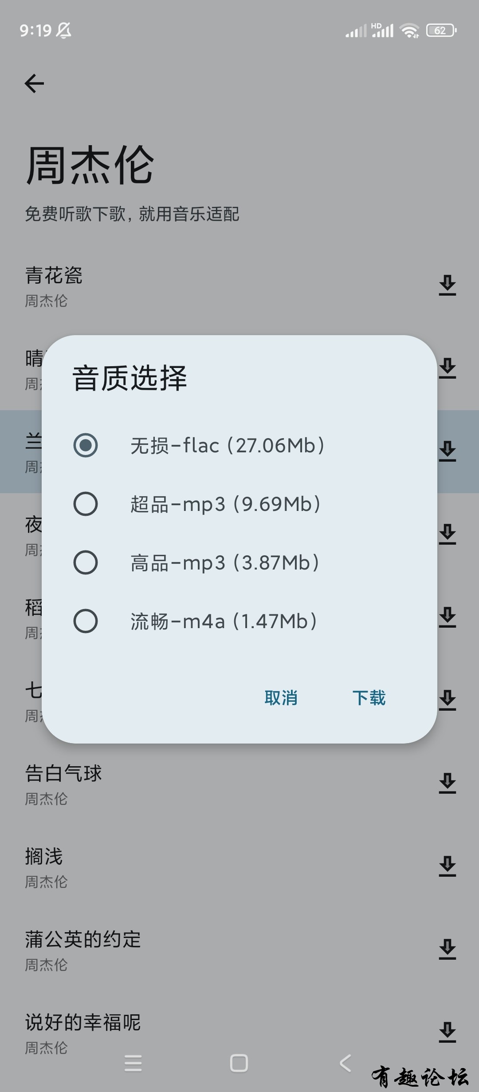
Task: Tap the Android home square icon
Action: 239,1063
